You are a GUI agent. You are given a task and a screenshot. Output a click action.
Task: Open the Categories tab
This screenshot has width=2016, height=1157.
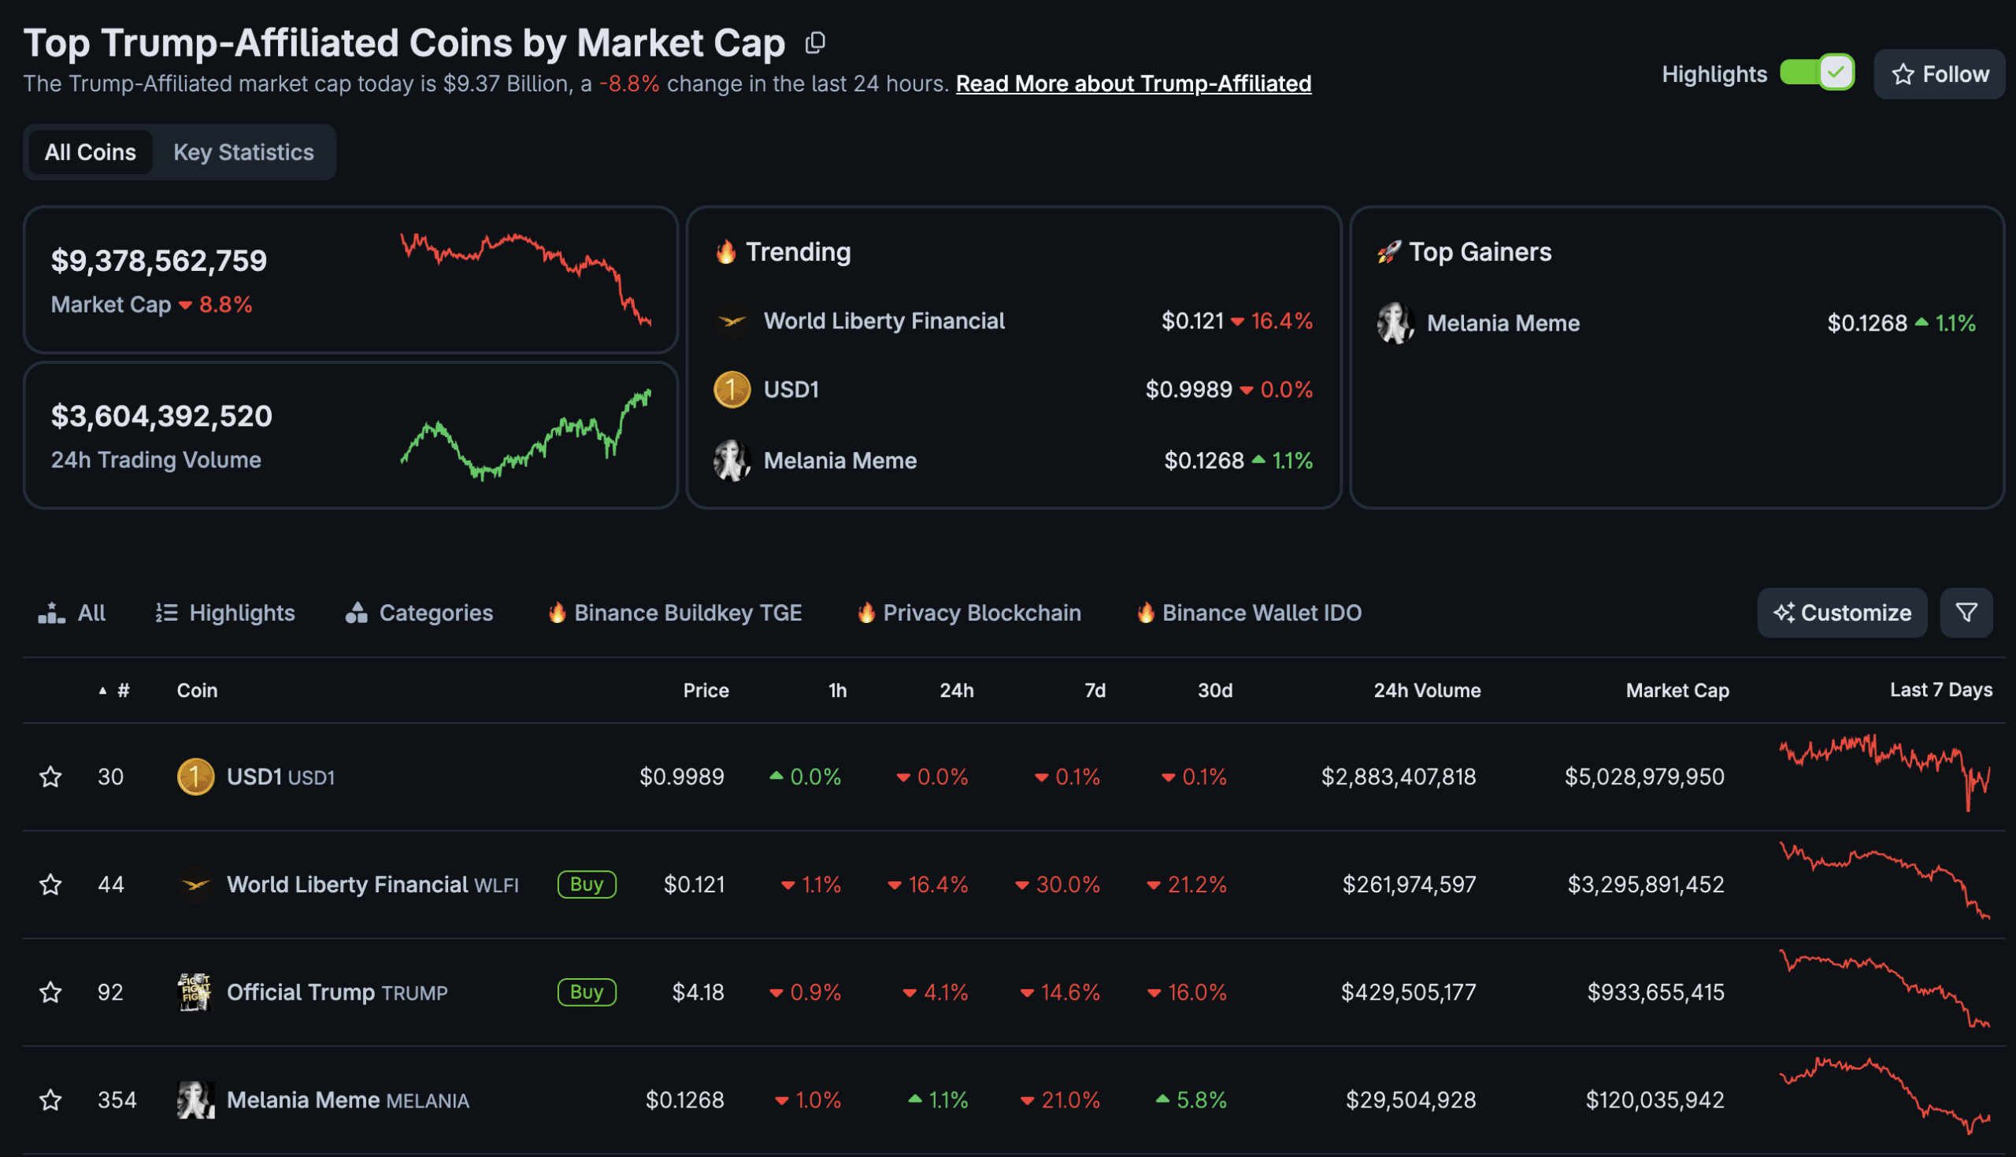420,613
